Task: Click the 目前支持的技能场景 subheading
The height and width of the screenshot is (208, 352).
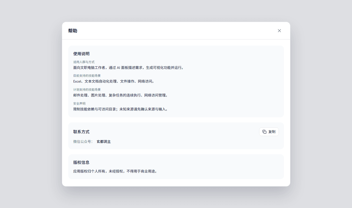Action: (x=87, y=75)
